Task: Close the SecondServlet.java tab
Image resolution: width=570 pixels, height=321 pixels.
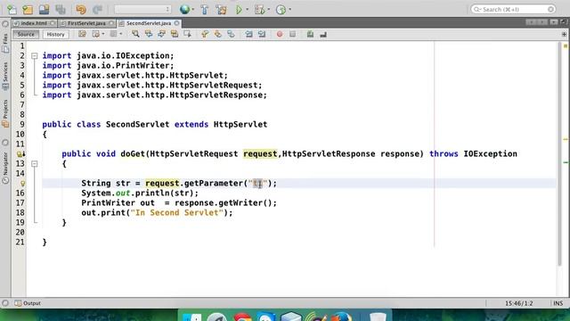Action: [176, 23]
